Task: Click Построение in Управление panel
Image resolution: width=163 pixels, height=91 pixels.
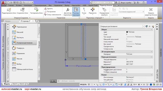Action: coord(50,12)
